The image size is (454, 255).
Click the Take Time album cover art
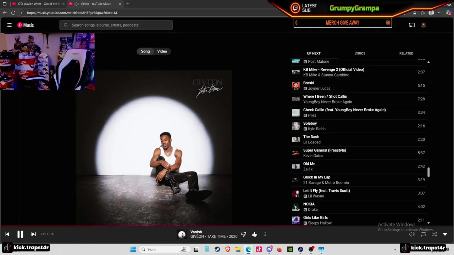(154, 147)
